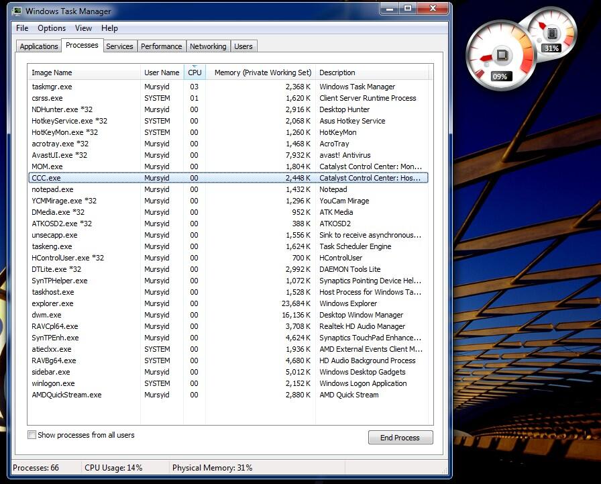Select the Processes tab
Image resolution: width=601 pixels, height=484 pixels.
pos(82,45)
